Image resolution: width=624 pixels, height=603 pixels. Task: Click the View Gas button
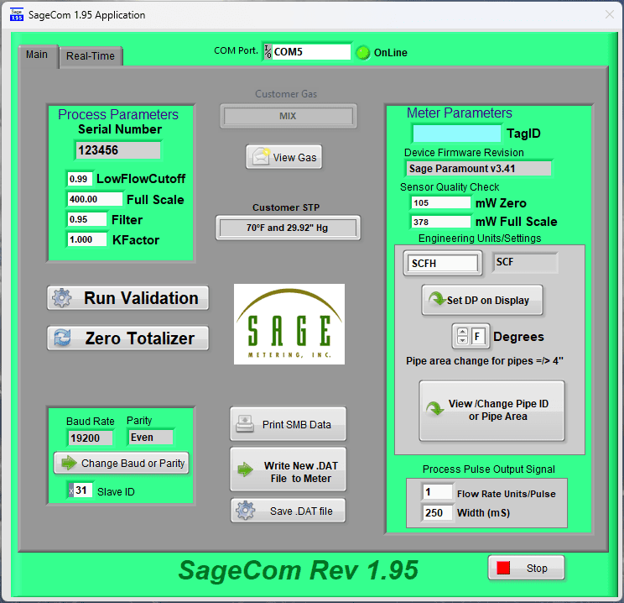[x=283, y=156]
